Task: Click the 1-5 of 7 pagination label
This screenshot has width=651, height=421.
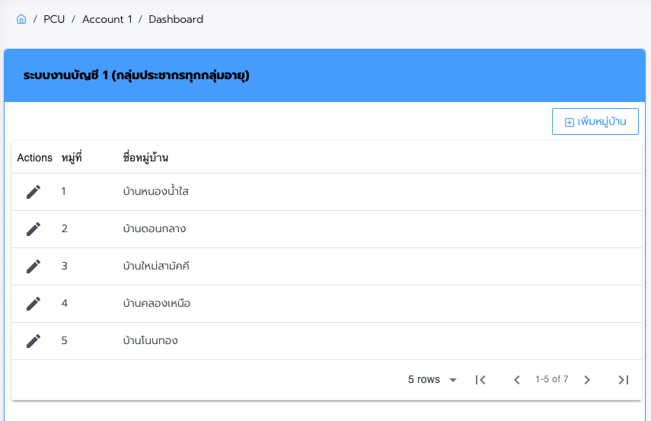Action: [552, 379]
